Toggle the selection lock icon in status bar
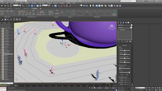 92,88
